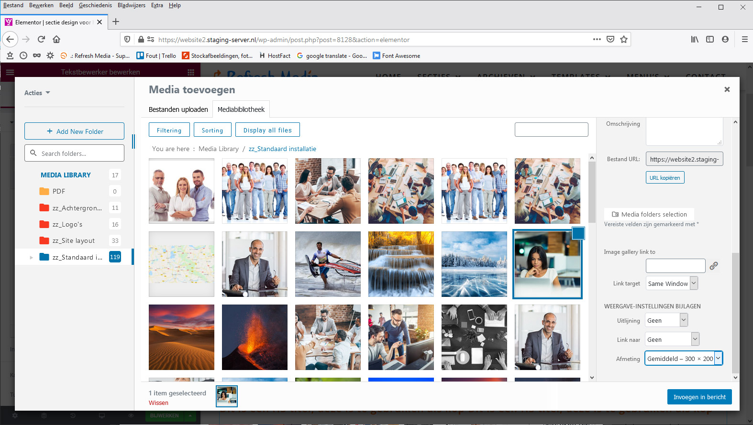Viewport: 753px width, 425px height.
Task: Open the Link target dropdown
Action: click(x=672, y=283)
